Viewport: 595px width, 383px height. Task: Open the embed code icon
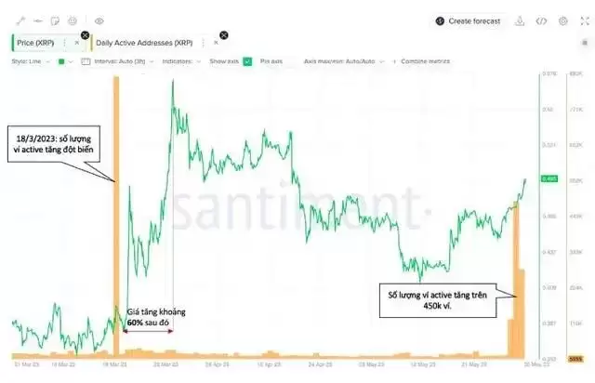point(541,20)
